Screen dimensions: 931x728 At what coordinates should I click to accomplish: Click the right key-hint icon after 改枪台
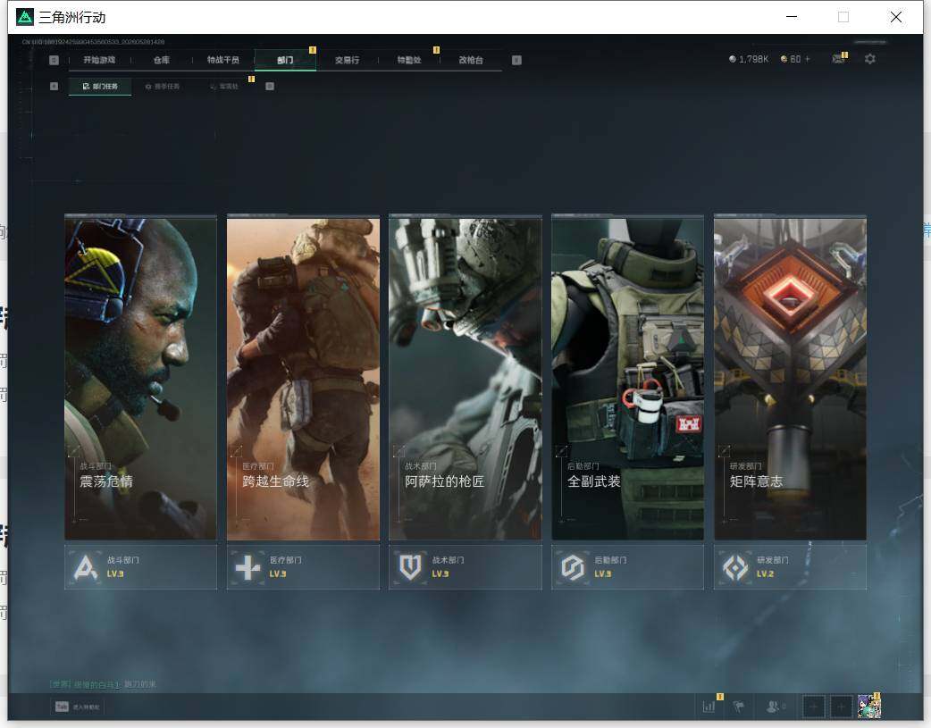pyautogui.click(x=516, y=60)
